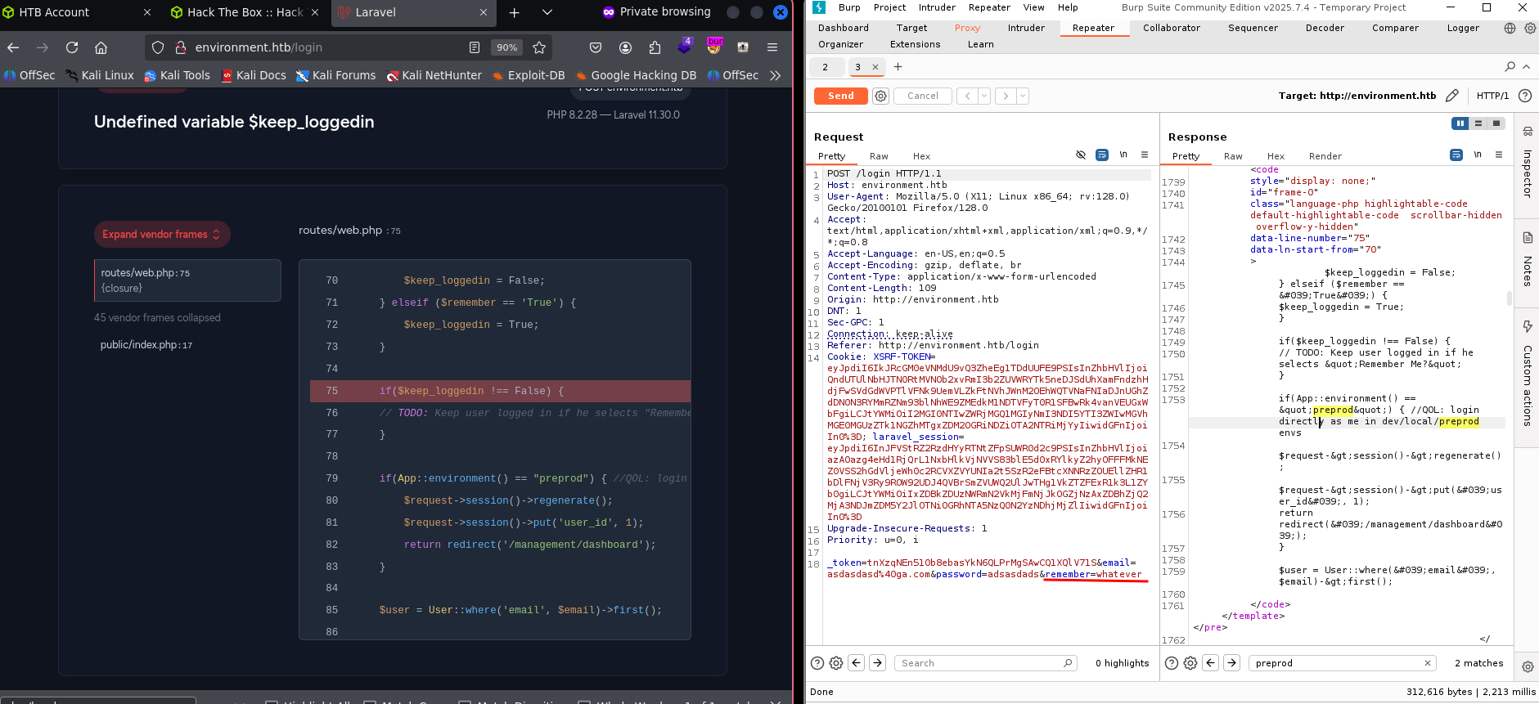The image size is (1539, 704).
Task: Bookmark page with star icon
Action: 538,47
